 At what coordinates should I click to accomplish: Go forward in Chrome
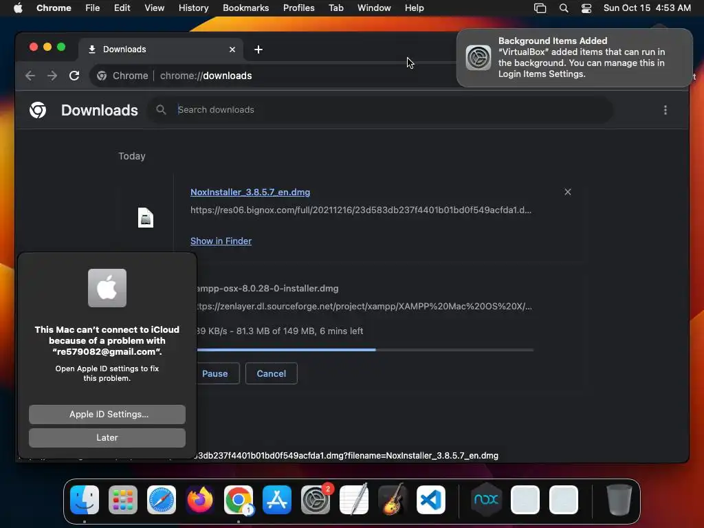[x=52, y=76]
